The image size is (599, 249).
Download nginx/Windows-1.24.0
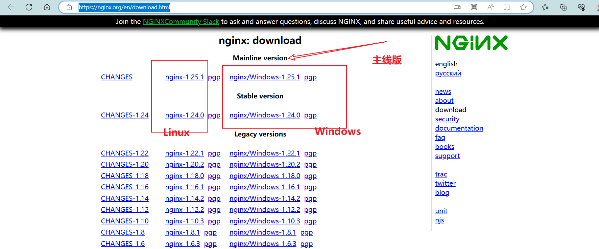(265, 115)
